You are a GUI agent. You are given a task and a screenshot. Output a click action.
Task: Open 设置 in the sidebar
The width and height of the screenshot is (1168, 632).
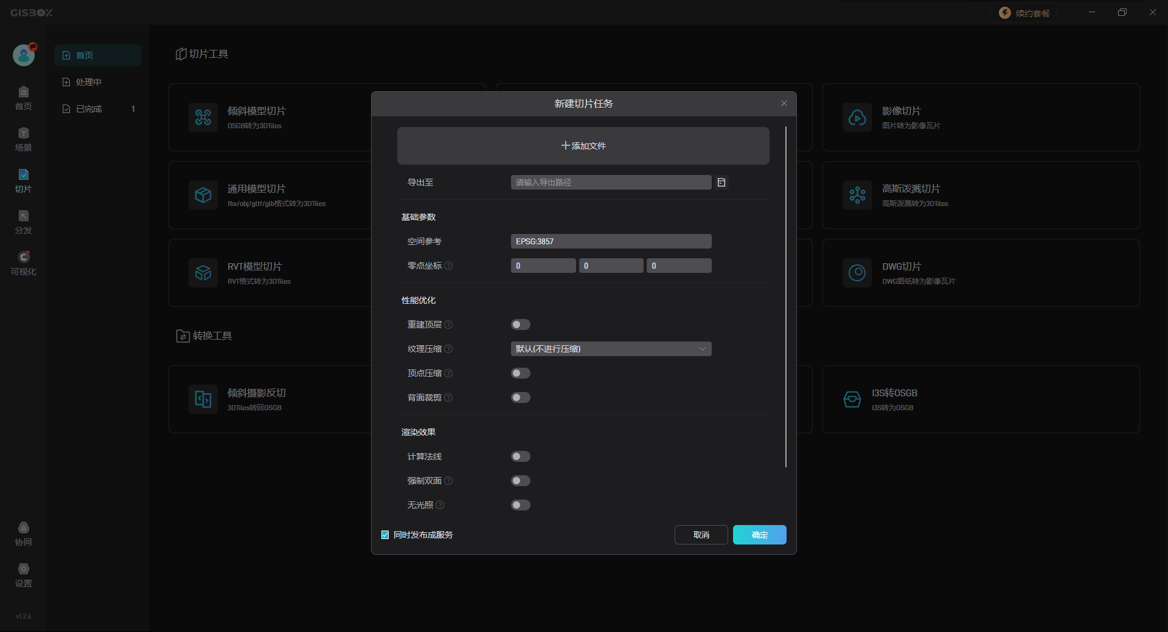click(23, 575)
